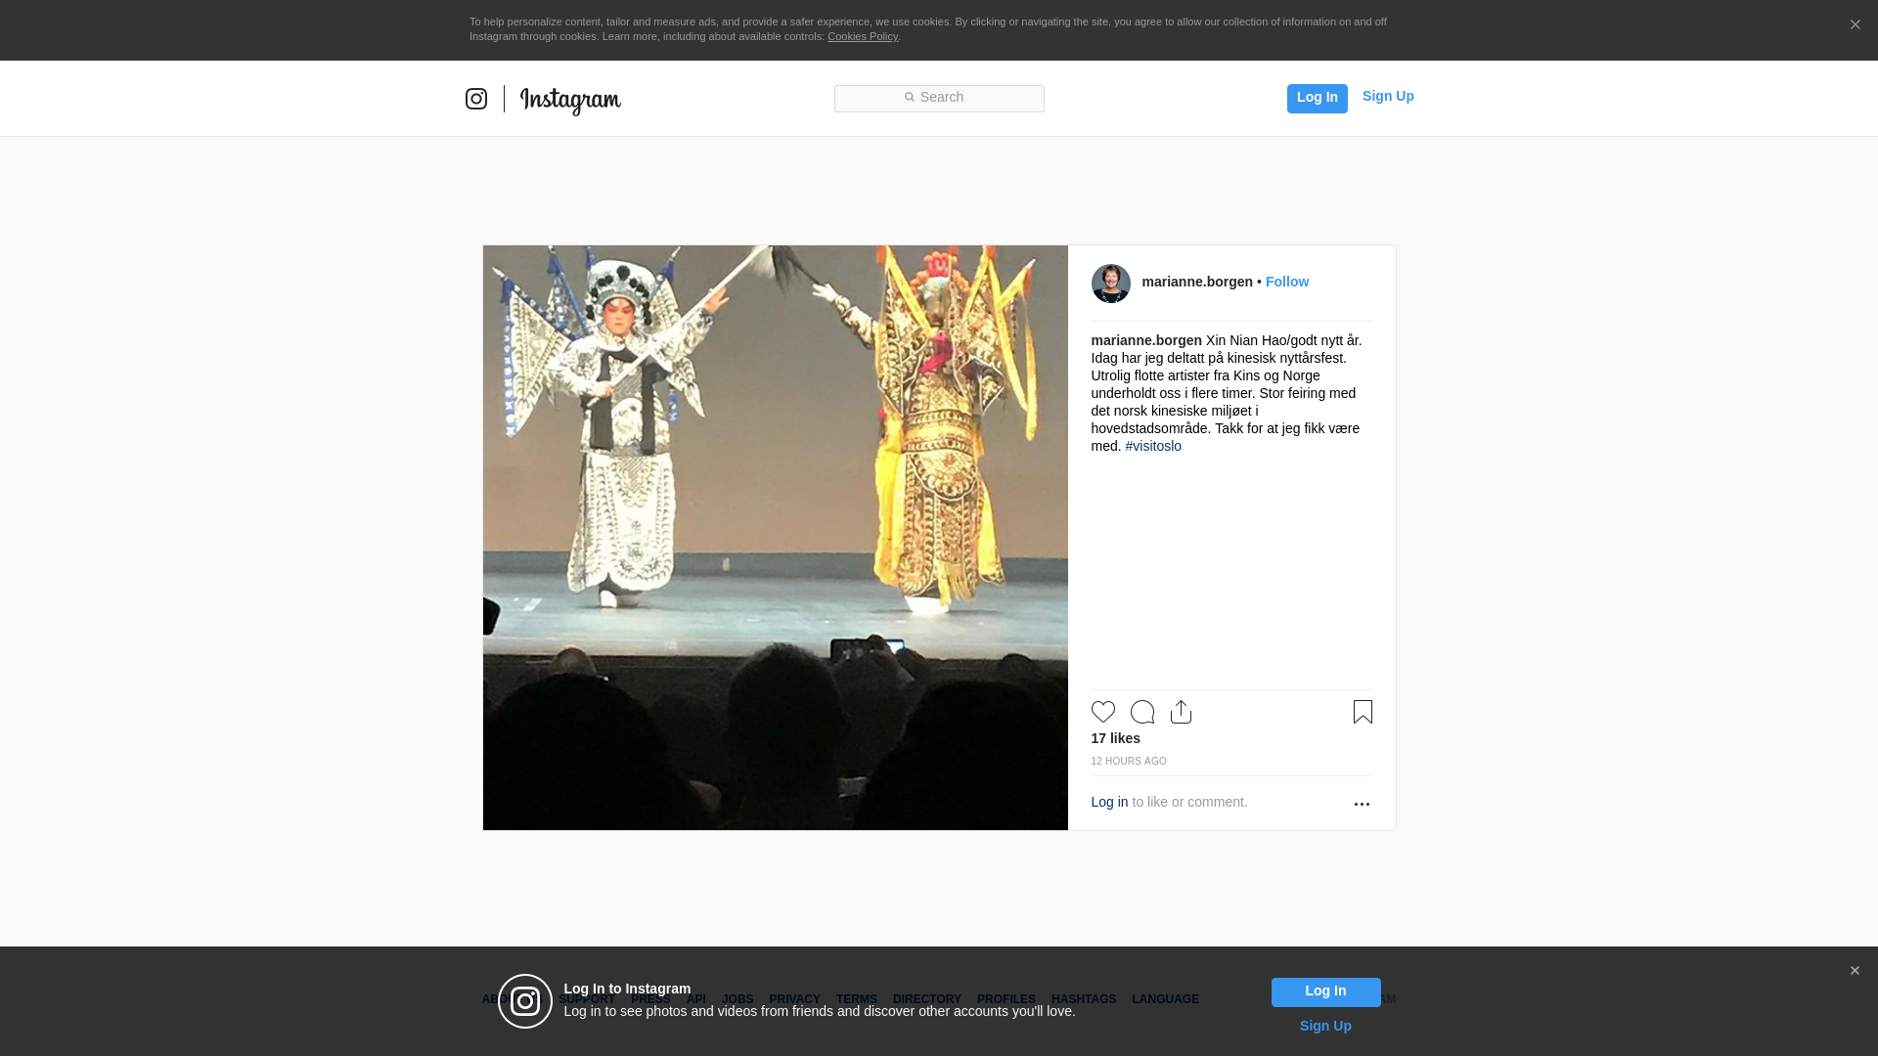Click Sign Up in the bottom banner

tap(1325, 1026)
